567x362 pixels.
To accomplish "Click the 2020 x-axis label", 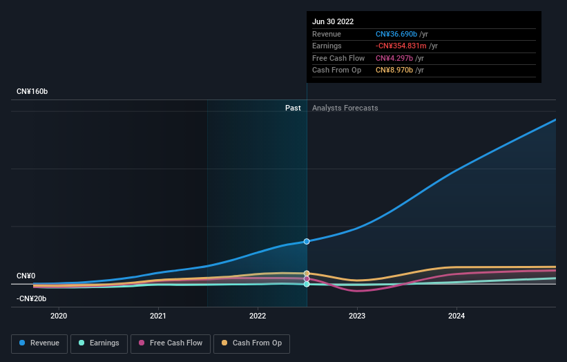I will (x=59, y=316).
